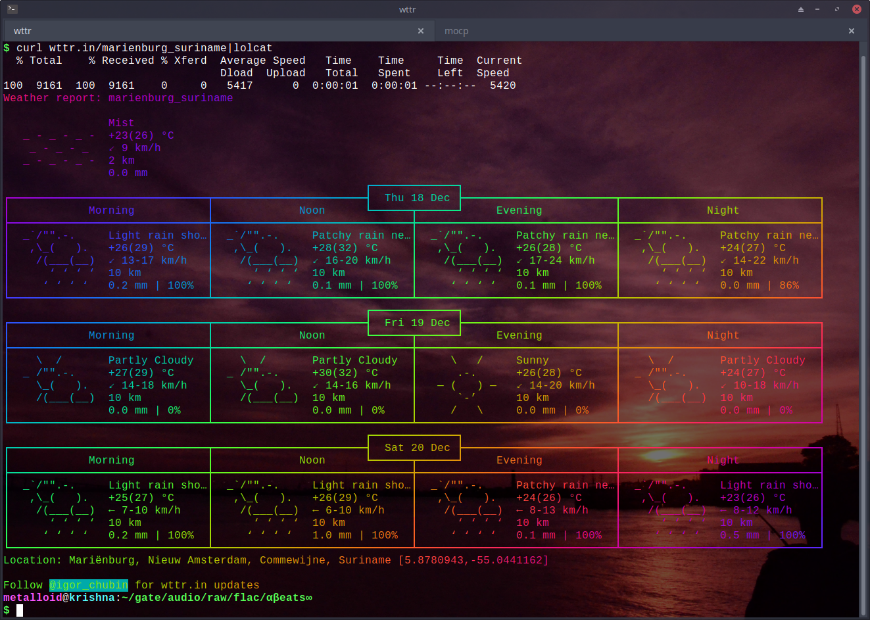
Task: Click the cursor at the bottom prompt
Action: click(20, 610)
